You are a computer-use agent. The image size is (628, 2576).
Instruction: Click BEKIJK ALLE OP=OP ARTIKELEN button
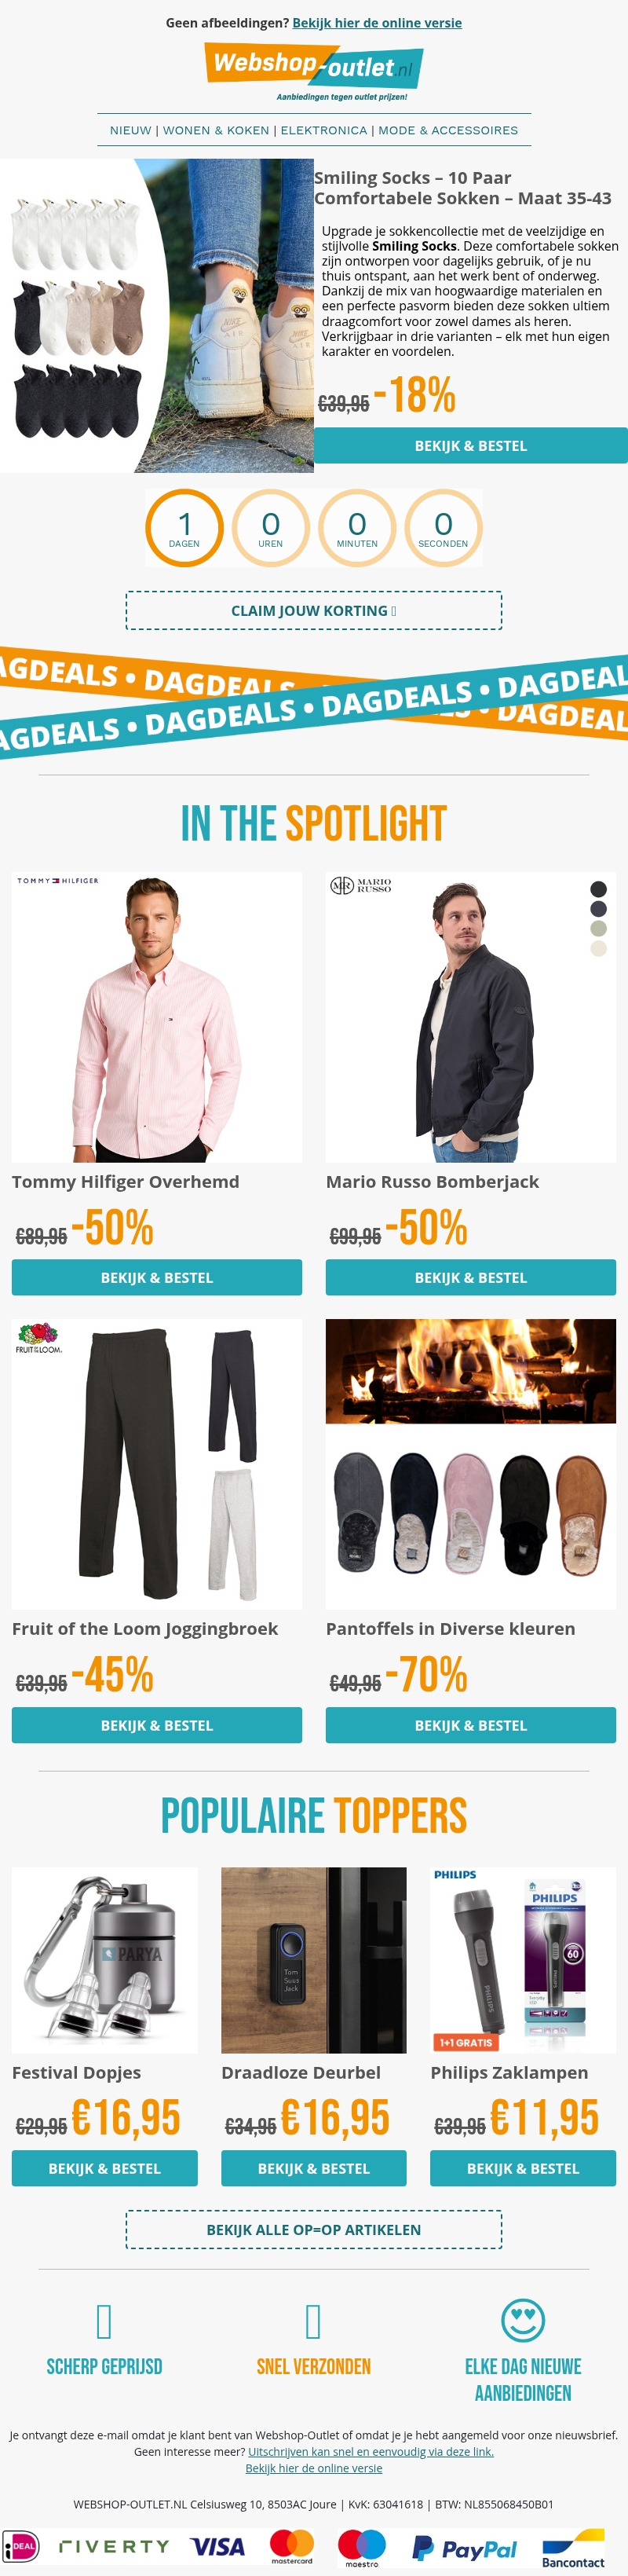pos(314,2229)
